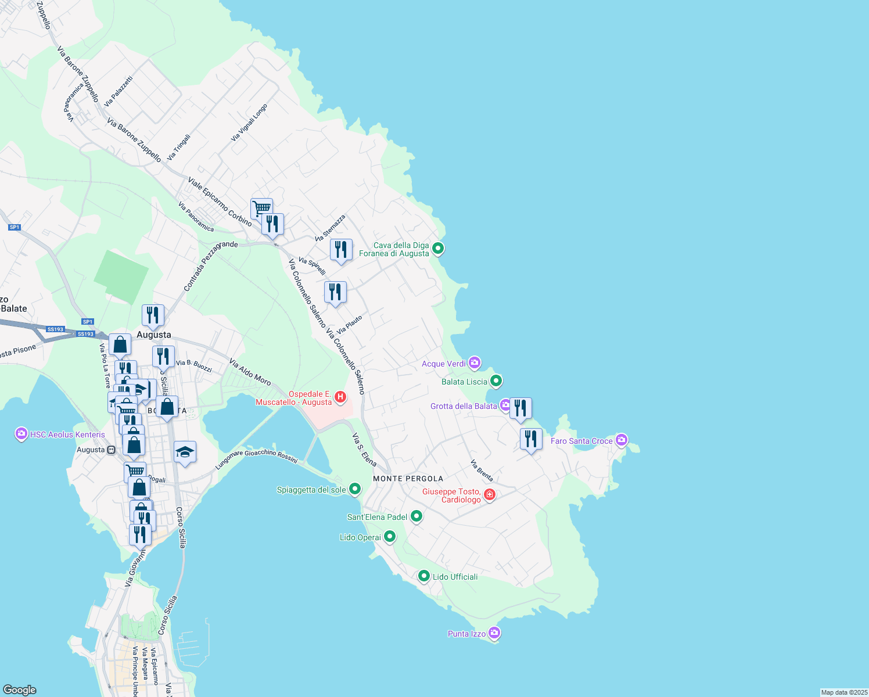This screenshot has height=697, width=869.
Task: Open the shopping cart marker beside Dogali street
Action: (x=135, y=472)
